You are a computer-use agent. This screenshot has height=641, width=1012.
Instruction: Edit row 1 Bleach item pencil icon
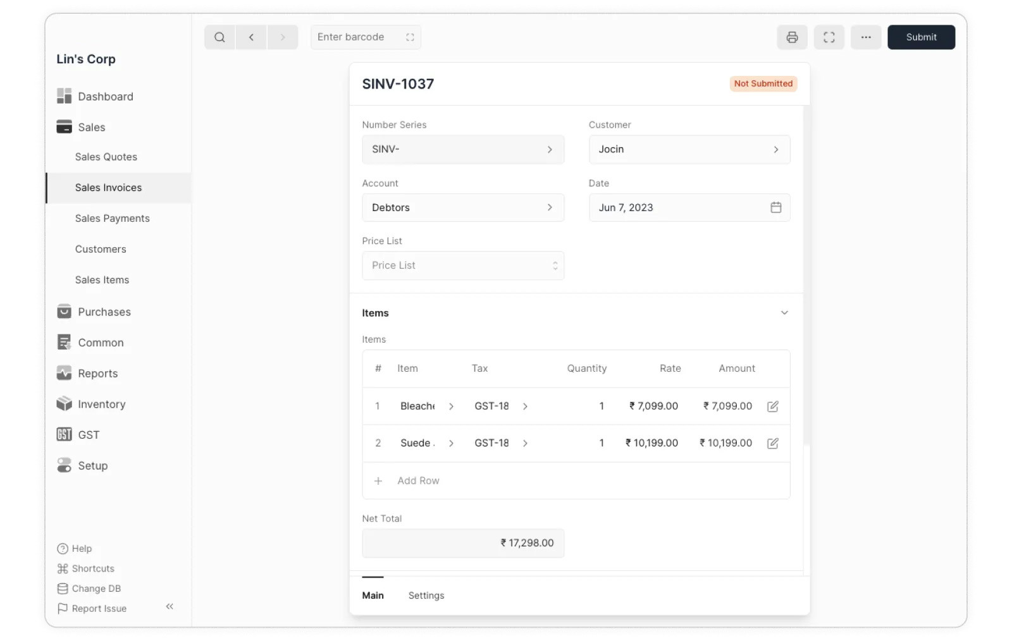pyautogui.click(x=772, y=406)
